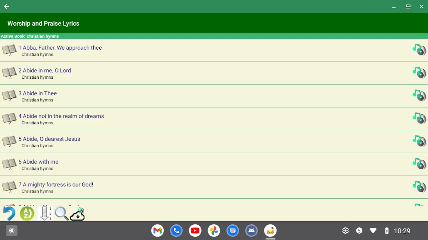Click book icon beside 'Abba, Father, We approach thee'
The image size is (428, 240).
[x=9, y=50]
